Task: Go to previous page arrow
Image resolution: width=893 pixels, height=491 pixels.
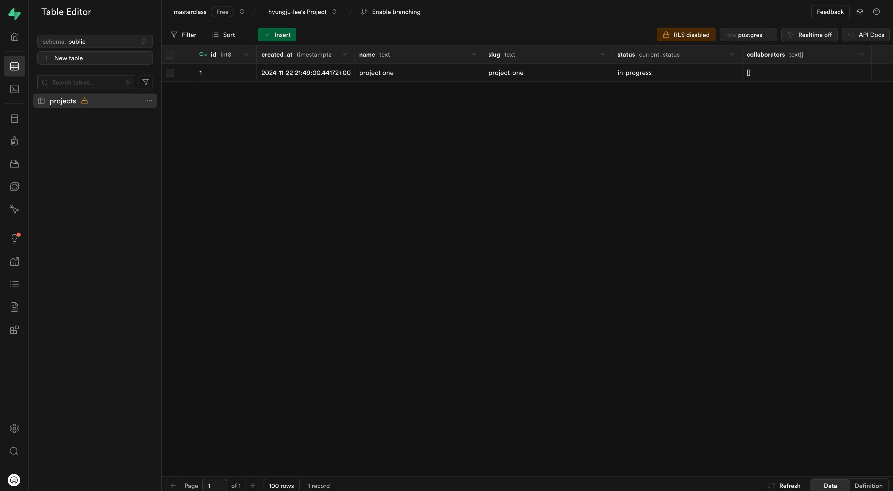Action: [173, 486]
